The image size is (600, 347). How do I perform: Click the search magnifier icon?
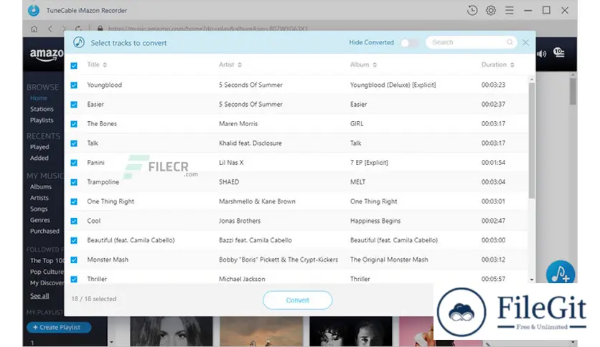(510, 42)
